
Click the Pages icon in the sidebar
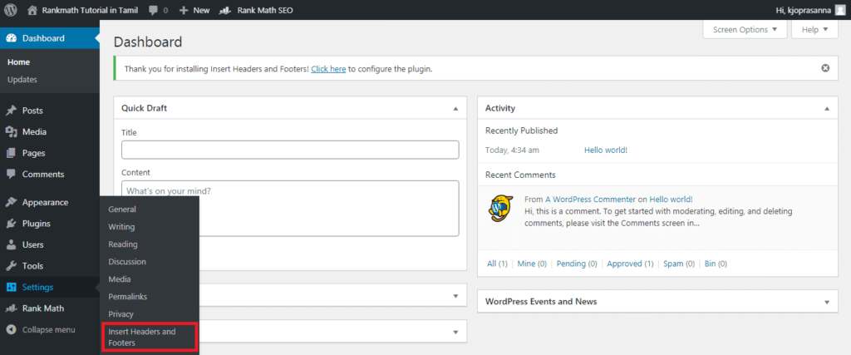(x=11, y=153)
